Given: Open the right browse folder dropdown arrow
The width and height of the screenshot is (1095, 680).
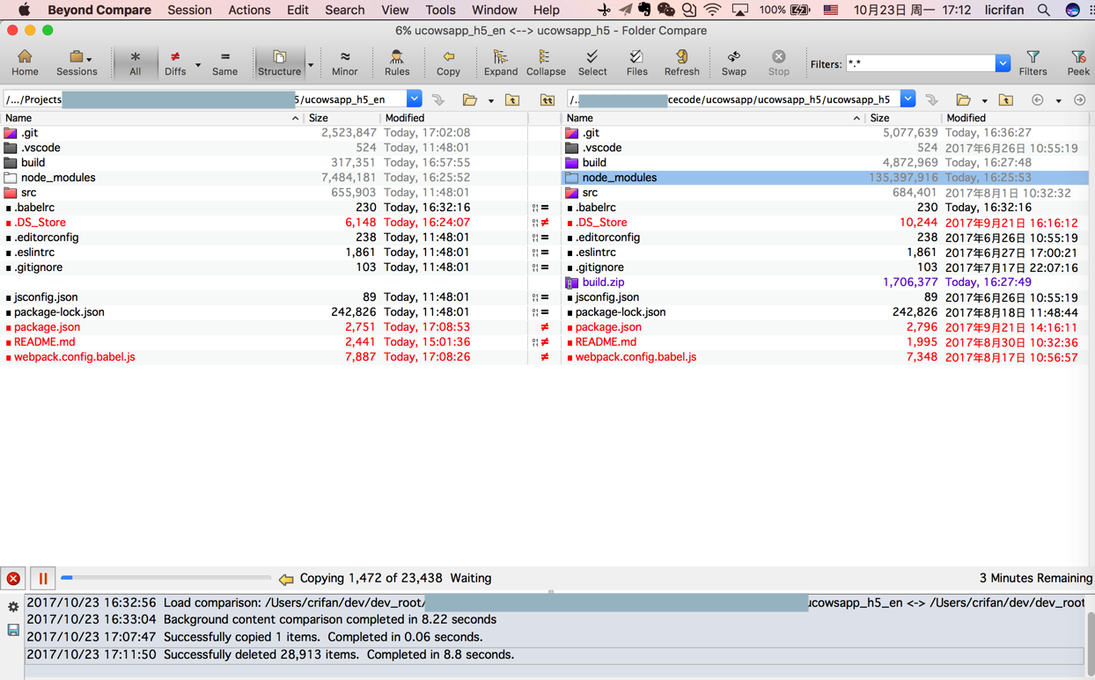Looking at the screenshot, I should pyautogui.click(x=984, y=100).
